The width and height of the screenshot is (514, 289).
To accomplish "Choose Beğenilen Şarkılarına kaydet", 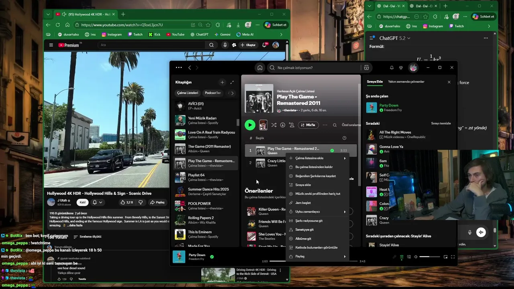I will point(317,176).
